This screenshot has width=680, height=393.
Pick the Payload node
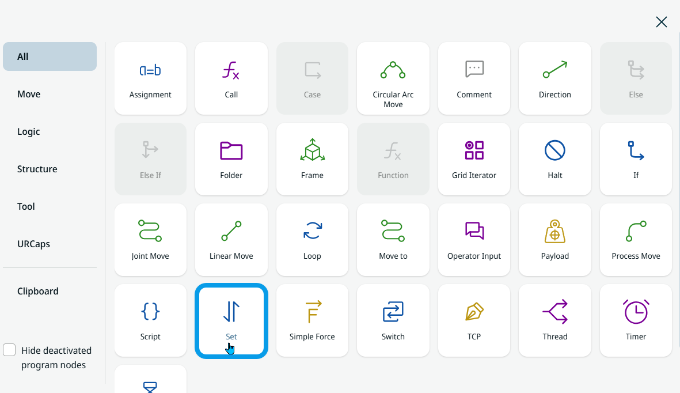[x=554, y=240]
